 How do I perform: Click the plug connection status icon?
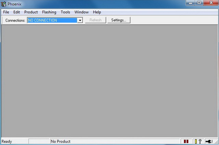[x=209, y=141]
